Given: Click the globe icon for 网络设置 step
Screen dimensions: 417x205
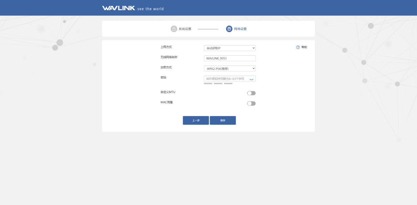Looking at the screenshot, I should click(x=229, y=29).
